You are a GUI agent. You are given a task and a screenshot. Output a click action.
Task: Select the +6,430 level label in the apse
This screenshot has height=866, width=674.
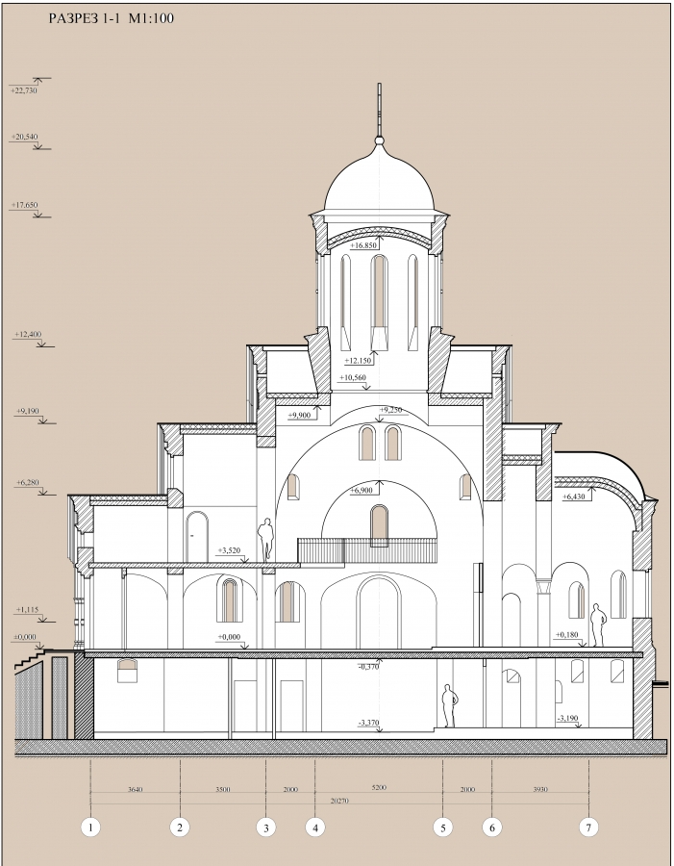[573, 497]
